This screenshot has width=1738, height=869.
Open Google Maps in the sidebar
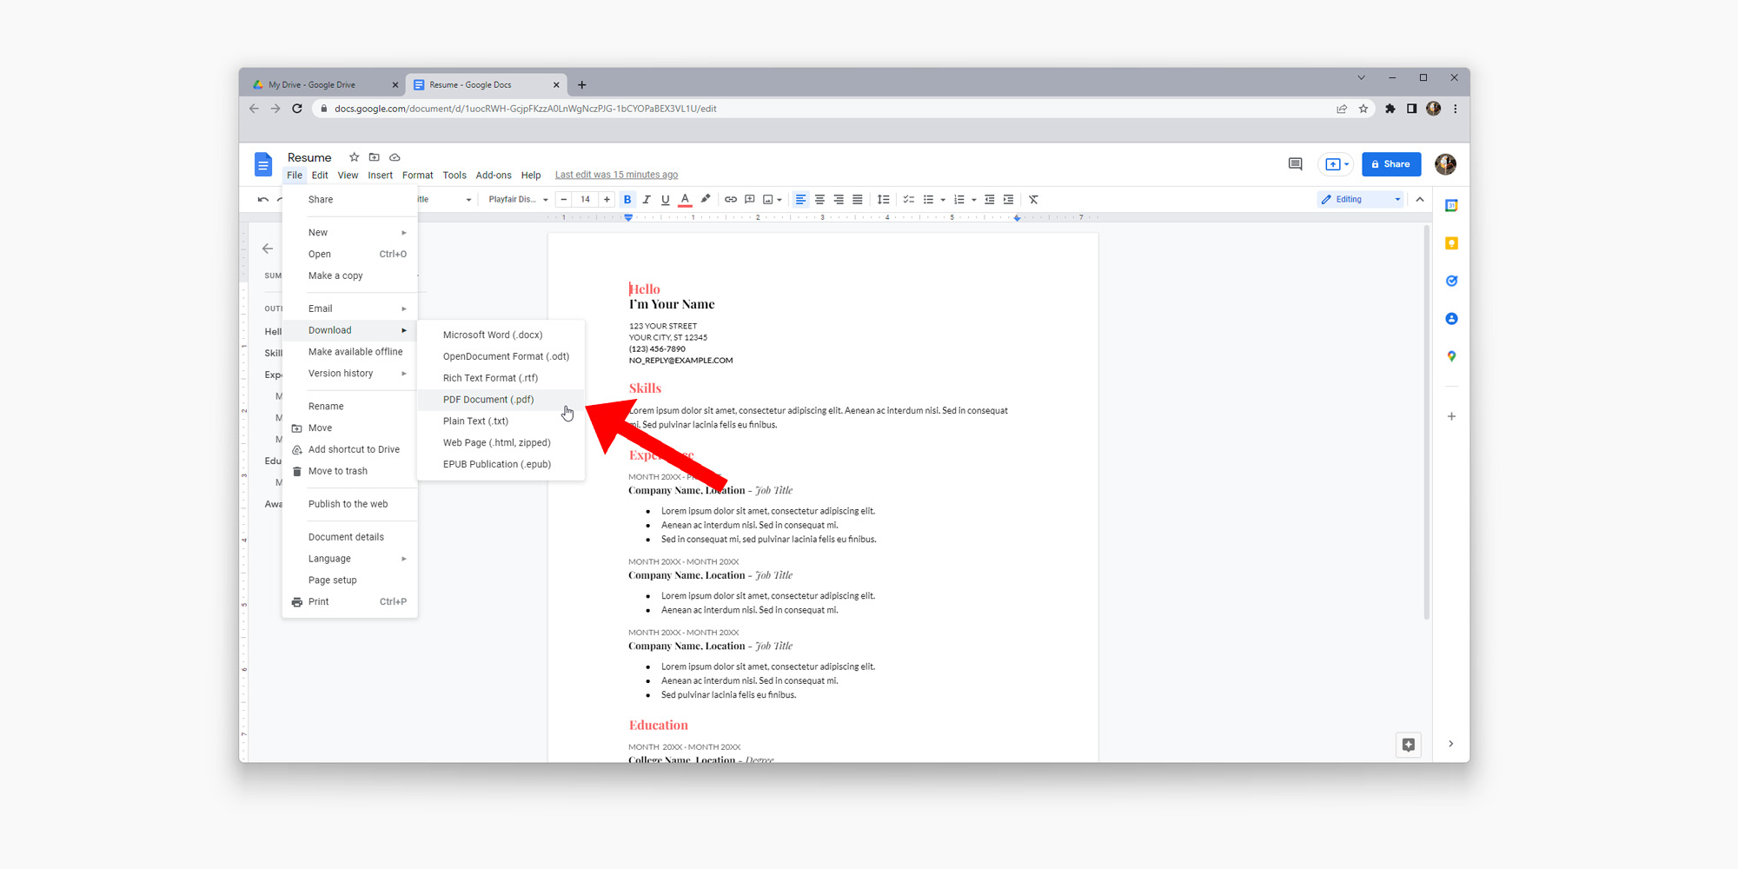point(1452,355)
